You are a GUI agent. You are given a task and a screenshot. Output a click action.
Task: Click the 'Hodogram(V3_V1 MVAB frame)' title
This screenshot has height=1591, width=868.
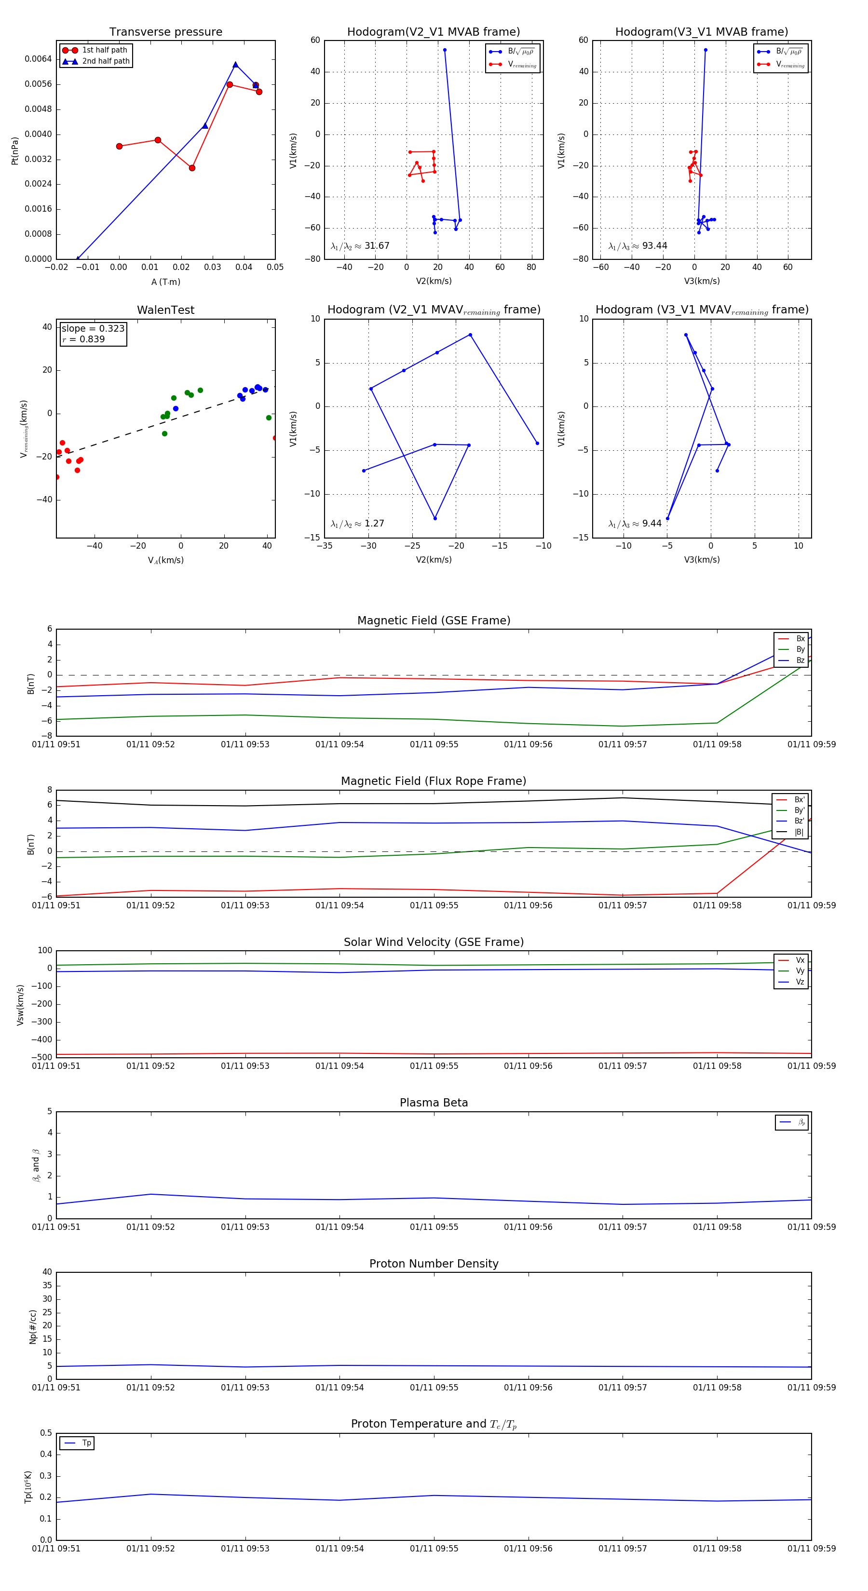tap(702, 32)
